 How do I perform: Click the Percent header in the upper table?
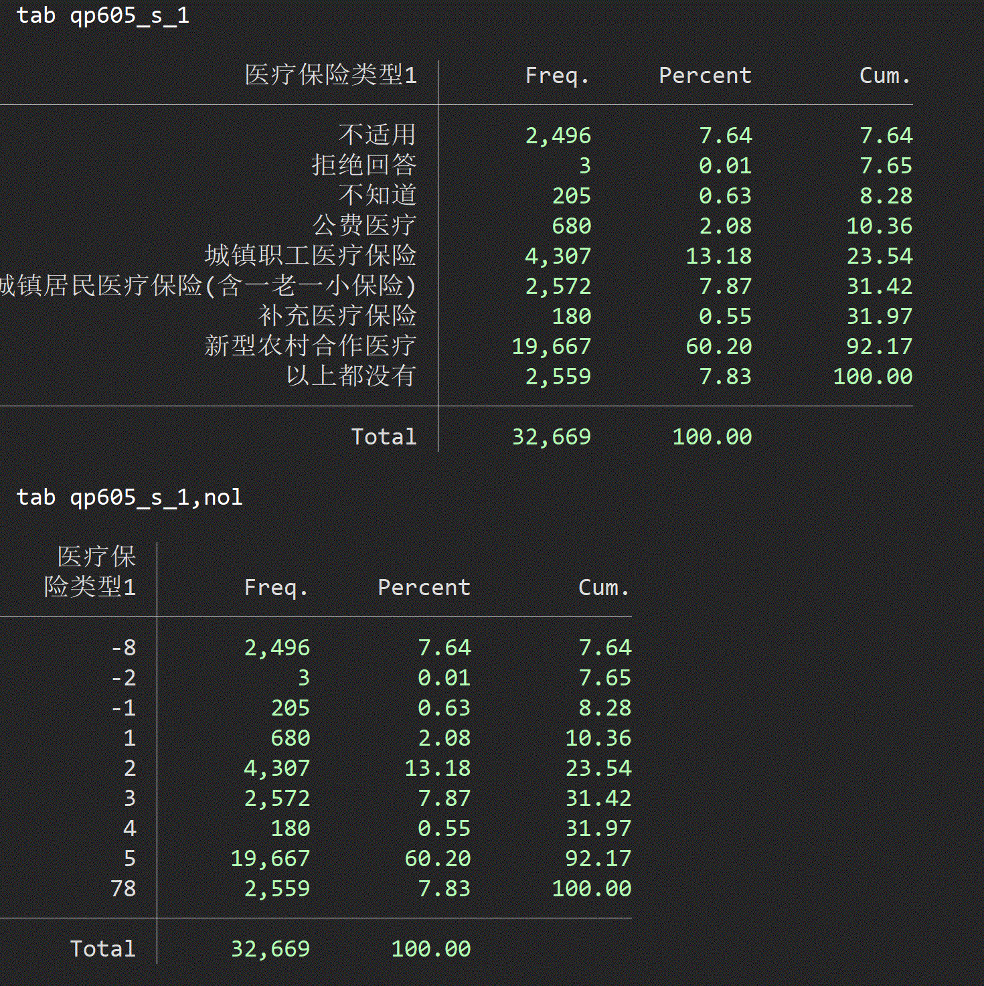(x=705, y=76)
